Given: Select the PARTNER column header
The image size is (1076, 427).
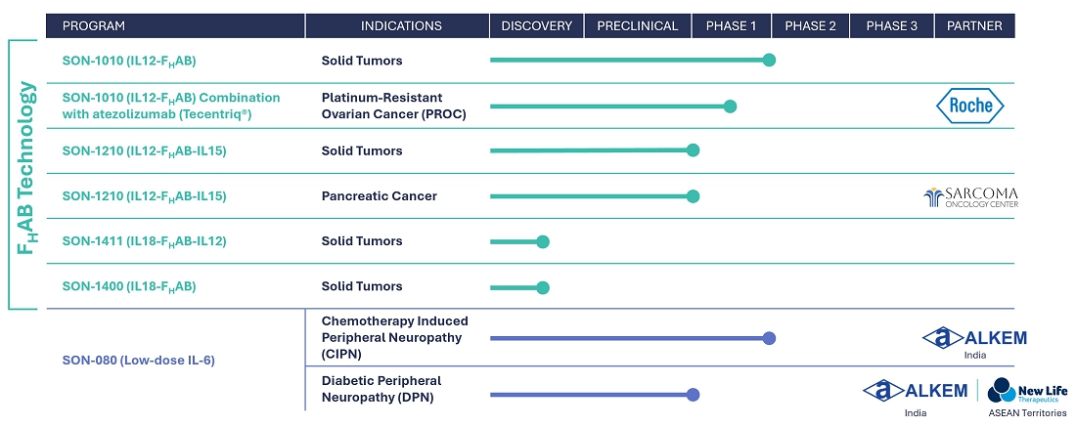Looking at the screenshot, I should tap(974, 26).
